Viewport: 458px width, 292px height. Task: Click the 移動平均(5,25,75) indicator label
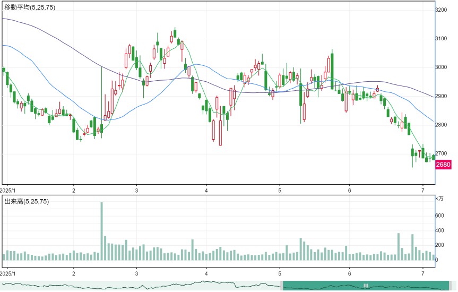30,7
